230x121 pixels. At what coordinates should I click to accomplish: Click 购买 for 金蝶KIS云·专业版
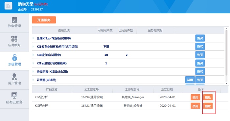coord(200,38)
